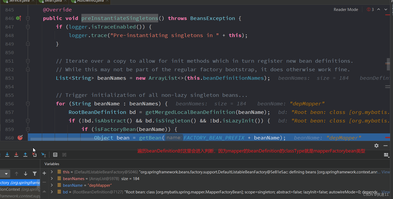Click 'FACTORY_BEAN_PREFIX' on line 860
This screenshot has width=393, height=199.
[214, 138]
